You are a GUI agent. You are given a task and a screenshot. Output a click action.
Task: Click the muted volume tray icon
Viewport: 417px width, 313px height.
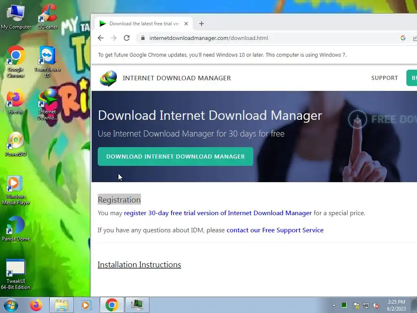click(376, 305)
